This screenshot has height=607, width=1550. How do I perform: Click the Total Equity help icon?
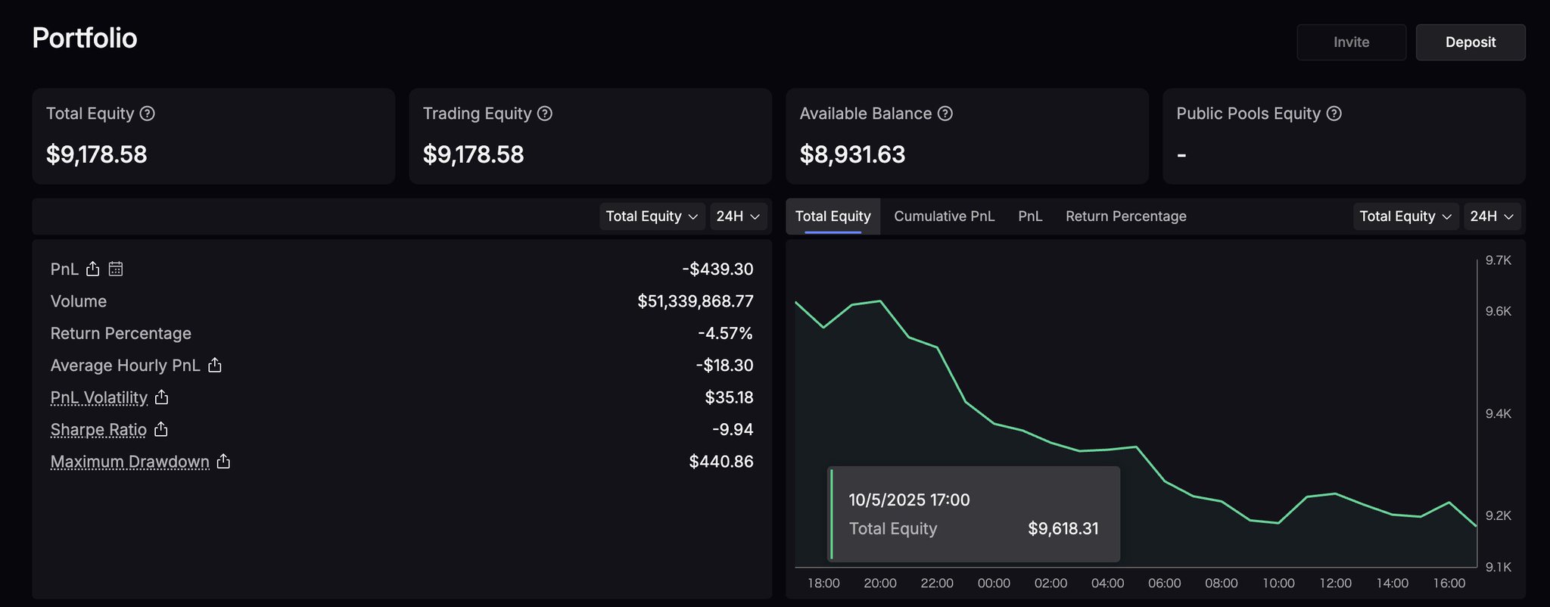pyautogui.click(x=148, y=114)
